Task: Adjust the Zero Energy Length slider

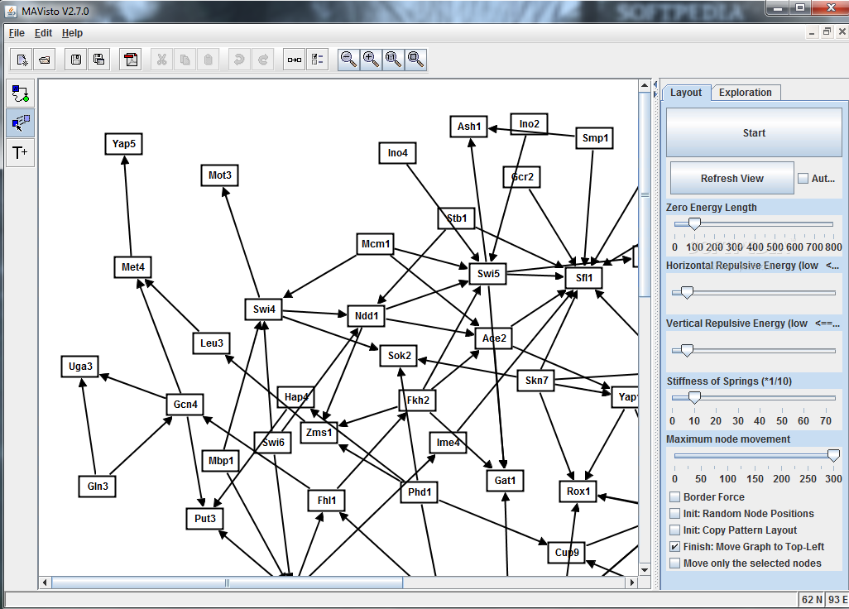Action: (694, 223)
